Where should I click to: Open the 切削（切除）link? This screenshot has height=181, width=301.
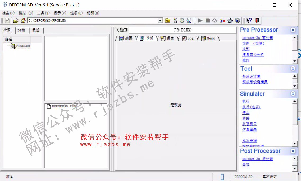(x=254, y=44)
